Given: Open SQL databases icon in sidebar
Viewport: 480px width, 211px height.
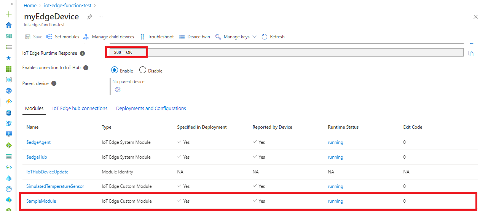Looking at the screenshot, I should 9,113.
